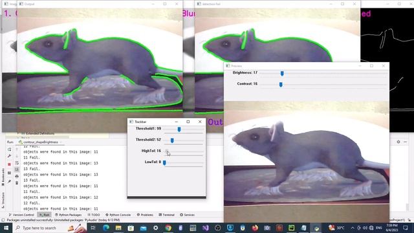
Task: Click the 'Packages uninstalled successfully' status message
Action: click(63, 220)
